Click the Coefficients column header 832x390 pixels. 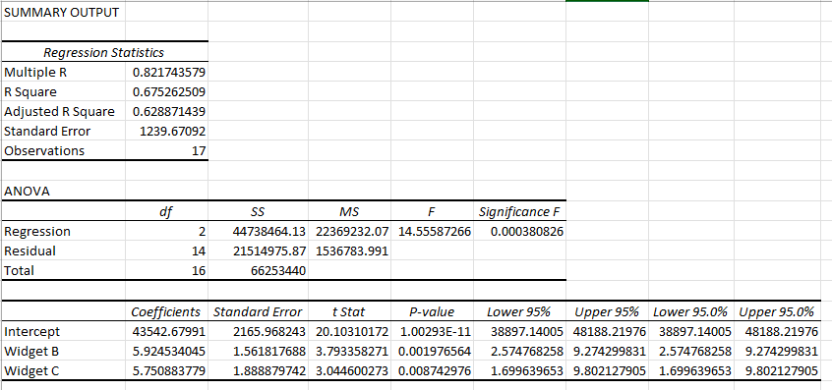point(167,311)
